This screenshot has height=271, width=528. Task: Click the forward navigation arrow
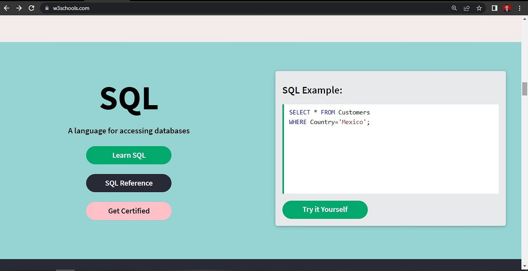[x=19, y=8]
